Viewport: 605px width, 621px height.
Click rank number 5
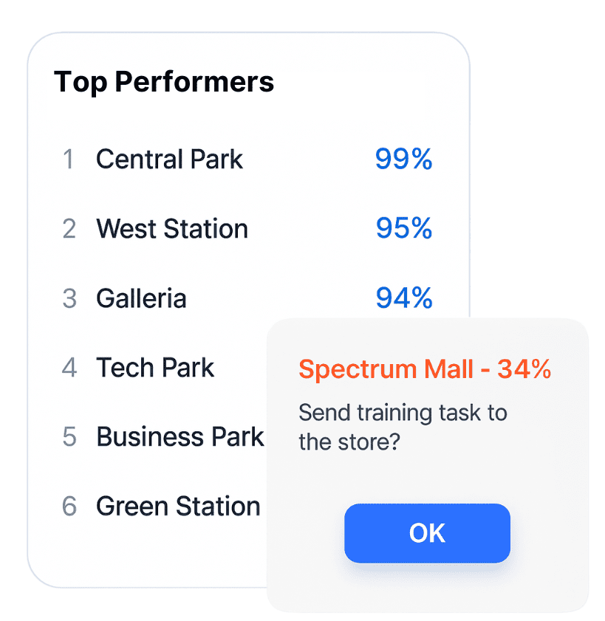(69, 437)
